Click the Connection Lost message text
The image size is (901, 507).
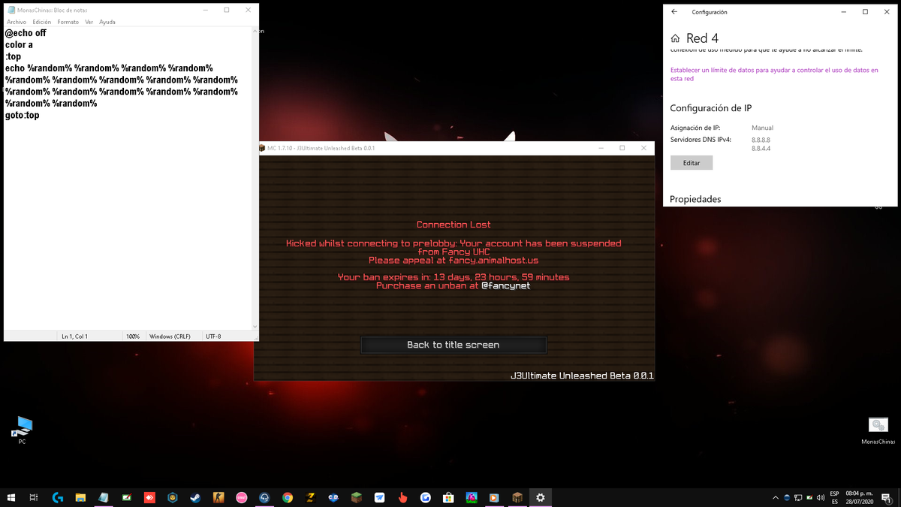click(454, 225)
